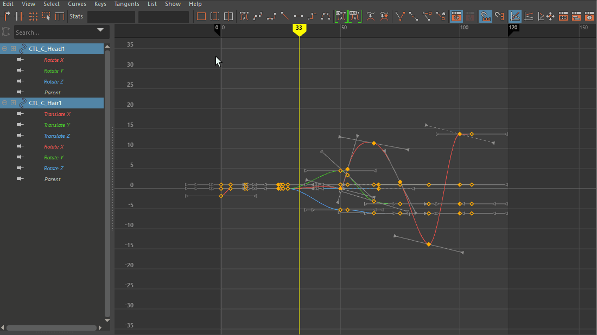Apply Plateau tangents
597x335 pixels.
click(326, 16)
